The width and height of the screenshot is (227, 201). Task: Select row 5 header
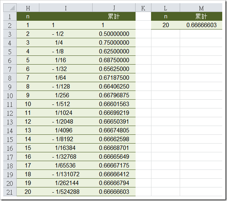10,51
